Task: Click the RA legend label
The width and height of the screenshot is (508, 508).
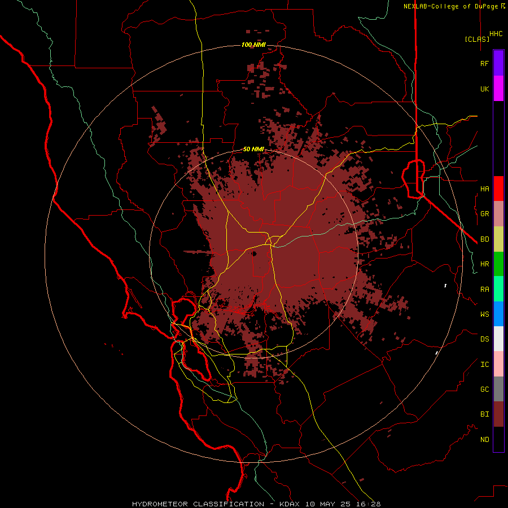Action: (484, 289)
